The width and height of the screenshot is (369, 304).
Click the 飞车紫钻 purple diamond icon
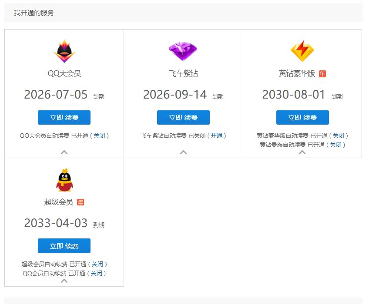coord(183,51)
